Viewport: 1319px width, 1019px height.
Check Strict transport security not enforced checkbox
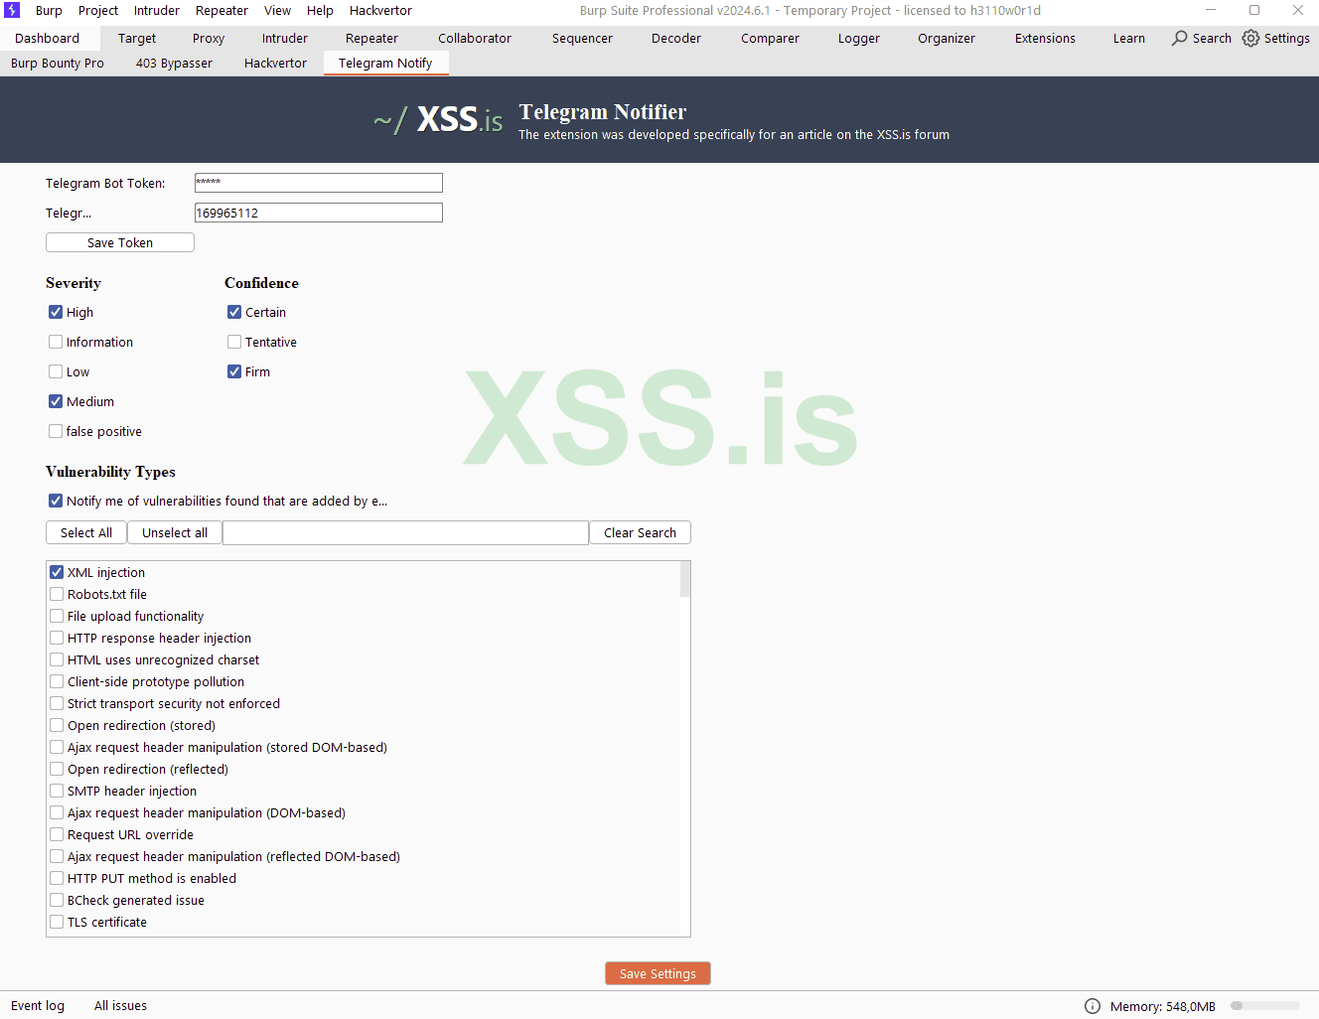pyautogui.click(x=57, y=703)
